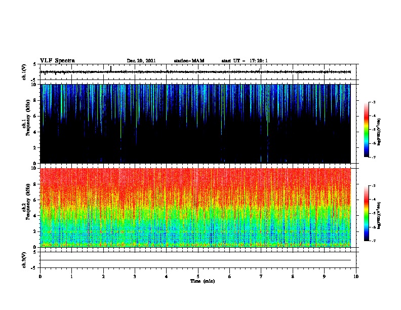Click the "ch.1(V)" axis label

[x=24, y=72]
